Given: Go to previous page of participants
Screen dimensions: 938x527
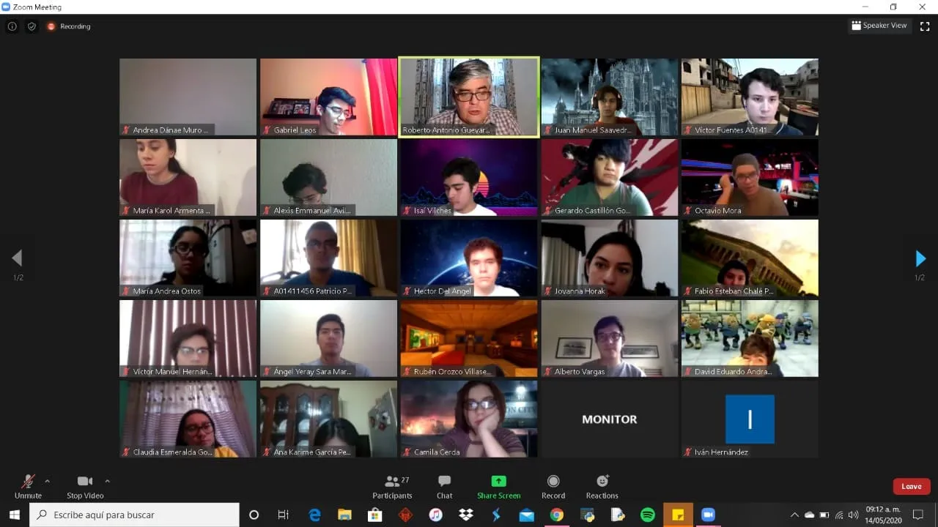Looking at the screenshot, I should point(17,258).
